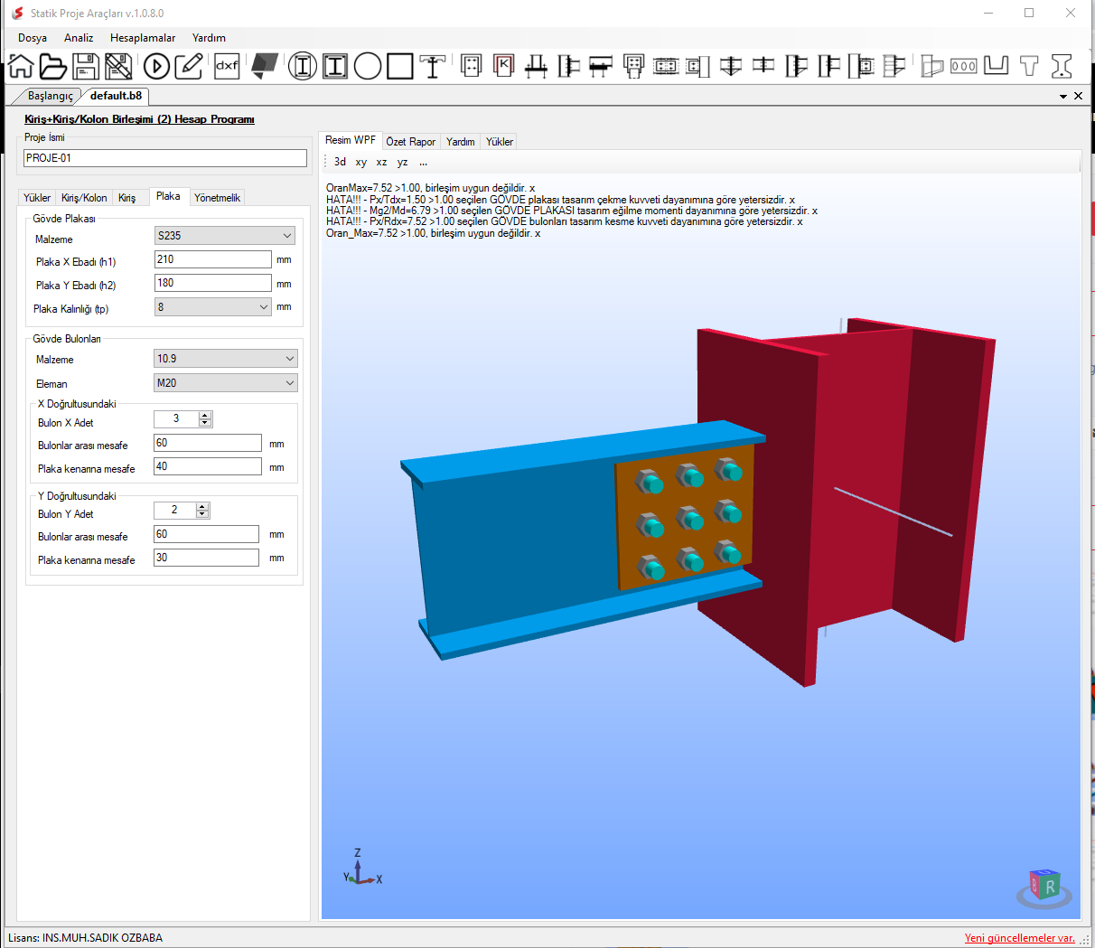Switch view to yz plane

402,163
